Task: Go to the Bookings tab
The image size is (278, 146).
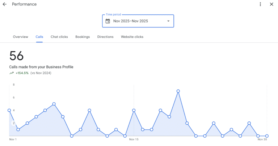Action: pyautogui.click(x=83, y=37)
